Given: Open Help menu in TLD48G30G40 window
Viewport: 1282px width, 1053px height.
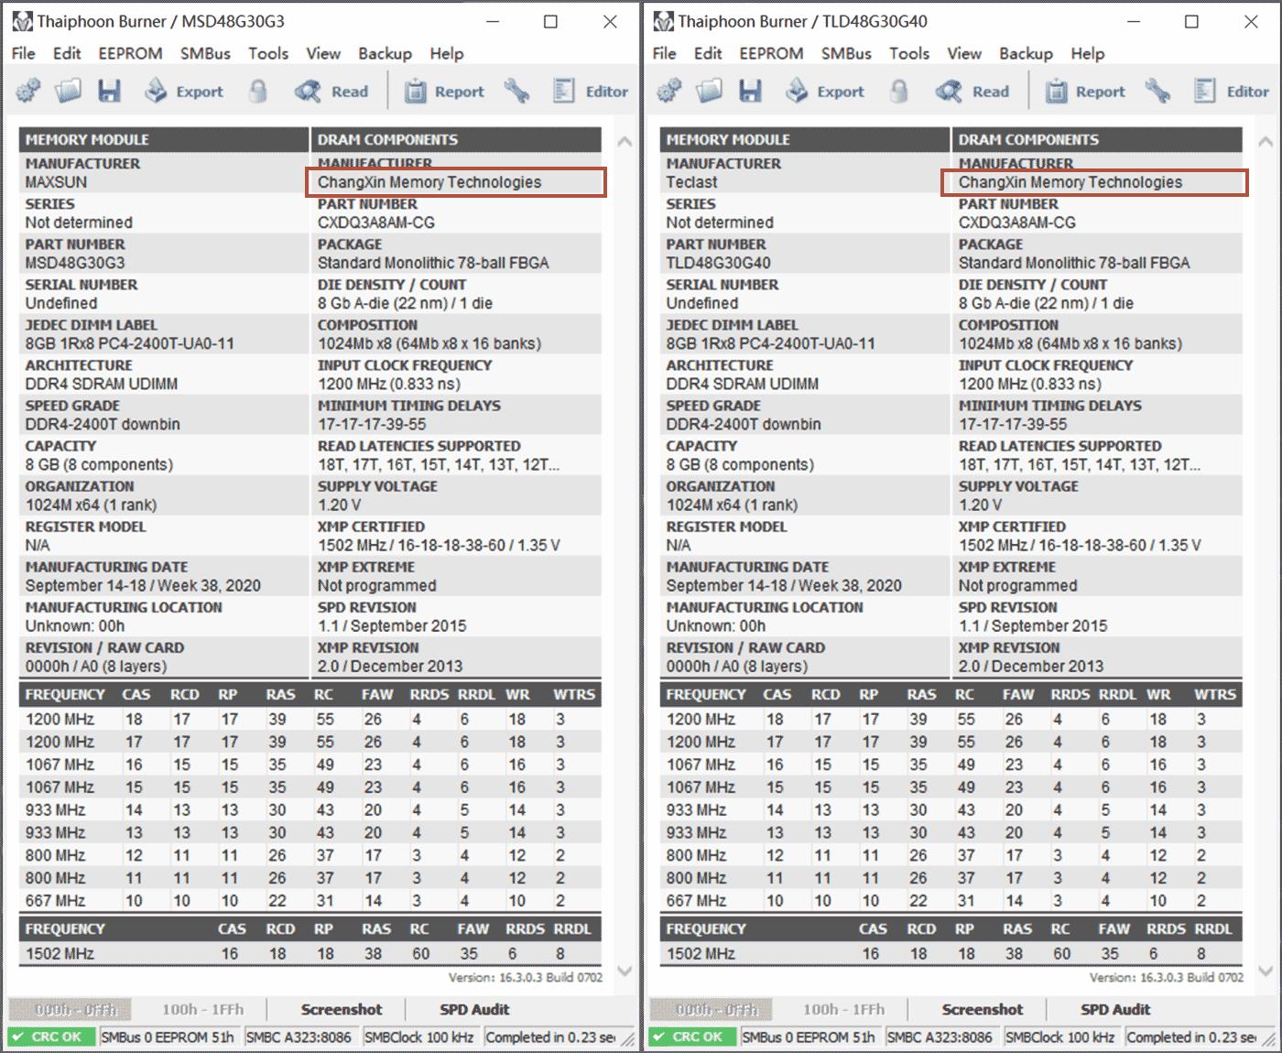Looking at the screenshot, I should click(x=1088, y=53).
